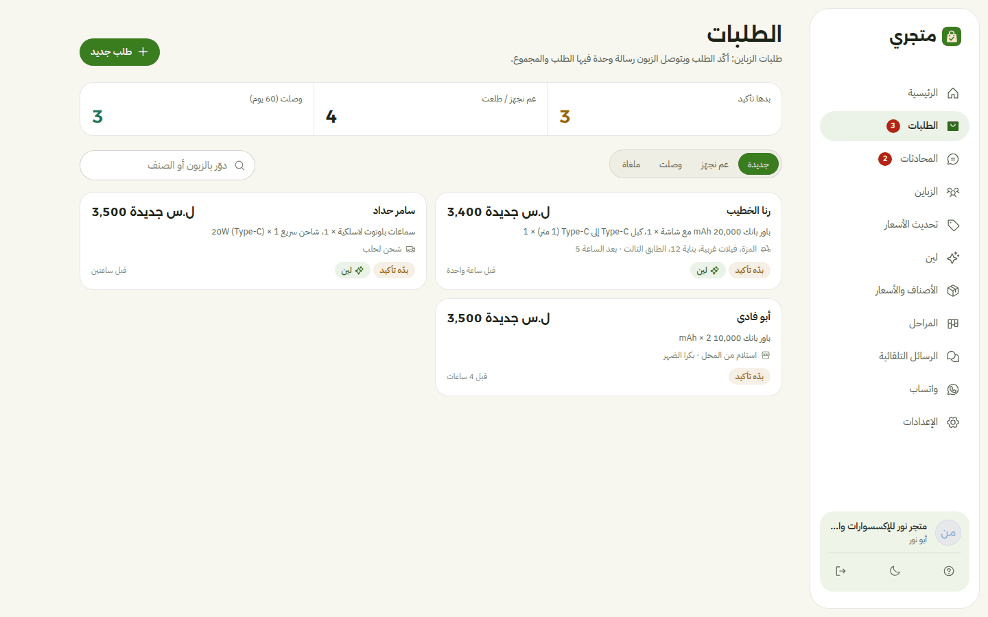Click the store avatar circle من
The height and width of the screenshot is (617, 988).
(948, 533)
